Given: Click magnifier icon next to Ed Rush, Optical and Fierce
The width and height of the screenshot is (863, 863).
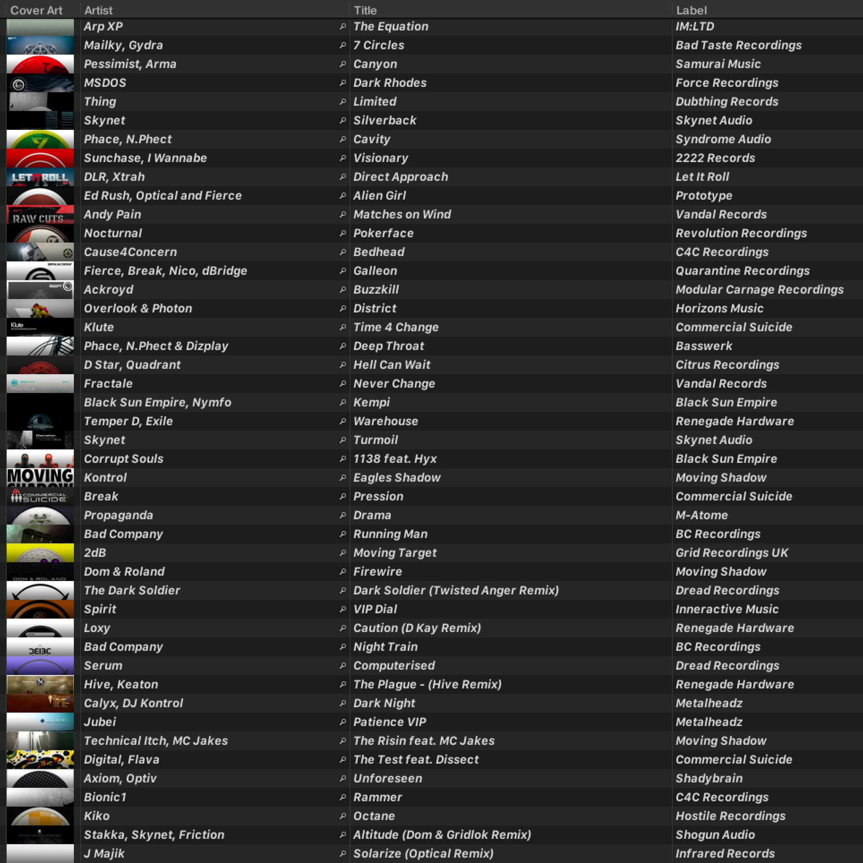Looking at the screenshot, I should 343,196.
